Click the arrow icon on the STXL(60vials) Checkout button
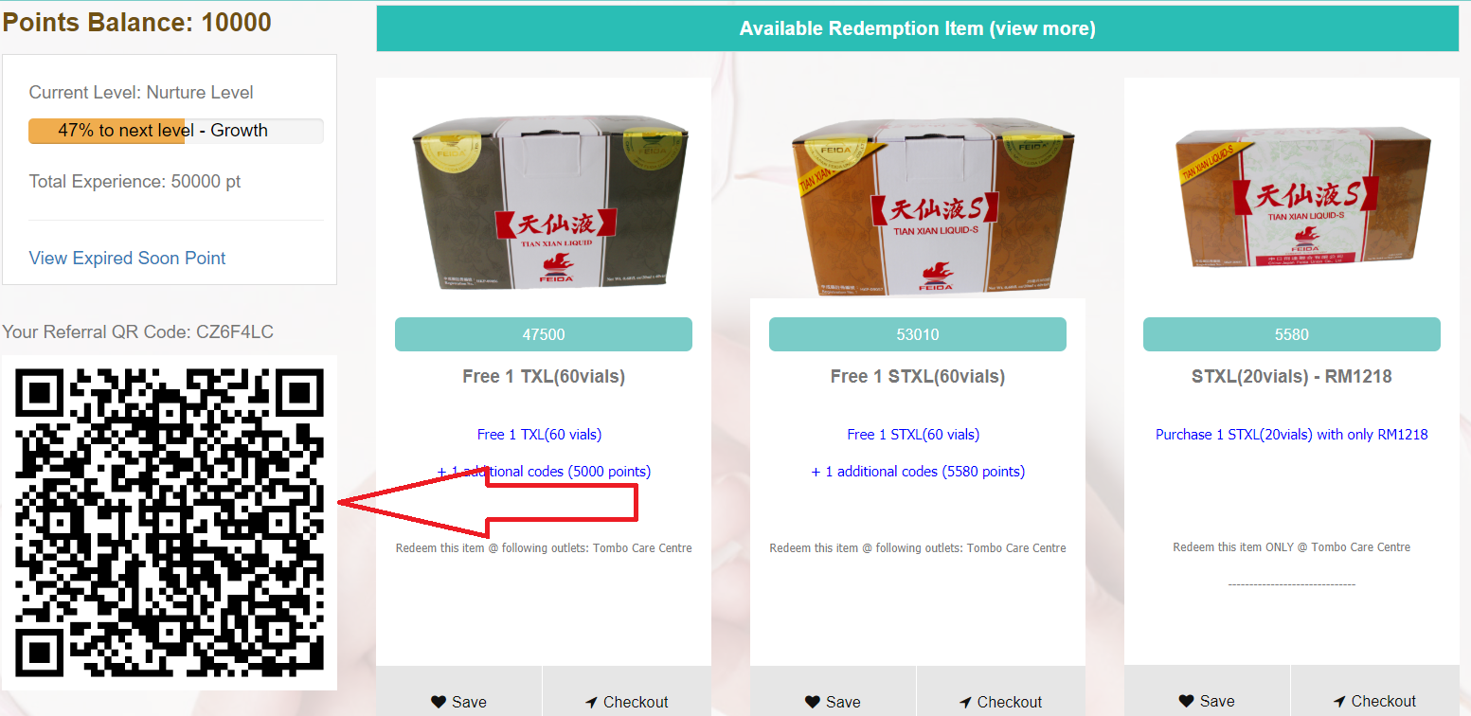This screenshot has height=716, width=1471. tap(965, 702)
